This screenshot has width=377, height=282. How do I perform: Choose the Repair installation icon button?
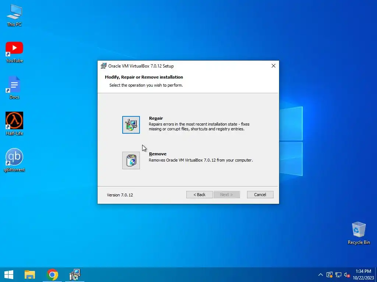click(x=131, y=125)
